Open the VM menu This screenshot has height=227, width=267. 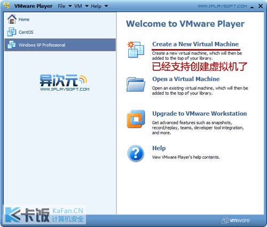coord(78,6)
